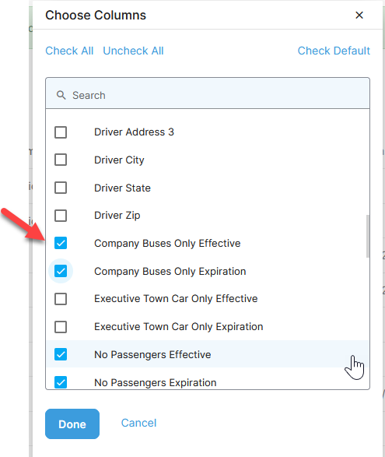Uncheck No Passengers Effective checkbox
Image resolution: width=385 pixels, height=457 pixels.
click(x=61, y=354)
